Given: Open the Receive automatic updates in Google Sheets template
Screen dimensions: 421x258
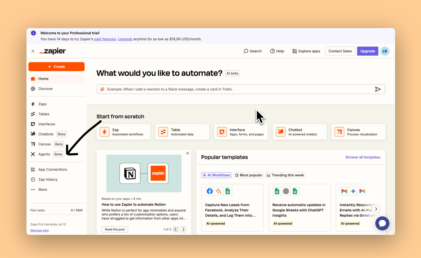Looking at the screenshot, I should pyautogui.click(x=300, y=208).
